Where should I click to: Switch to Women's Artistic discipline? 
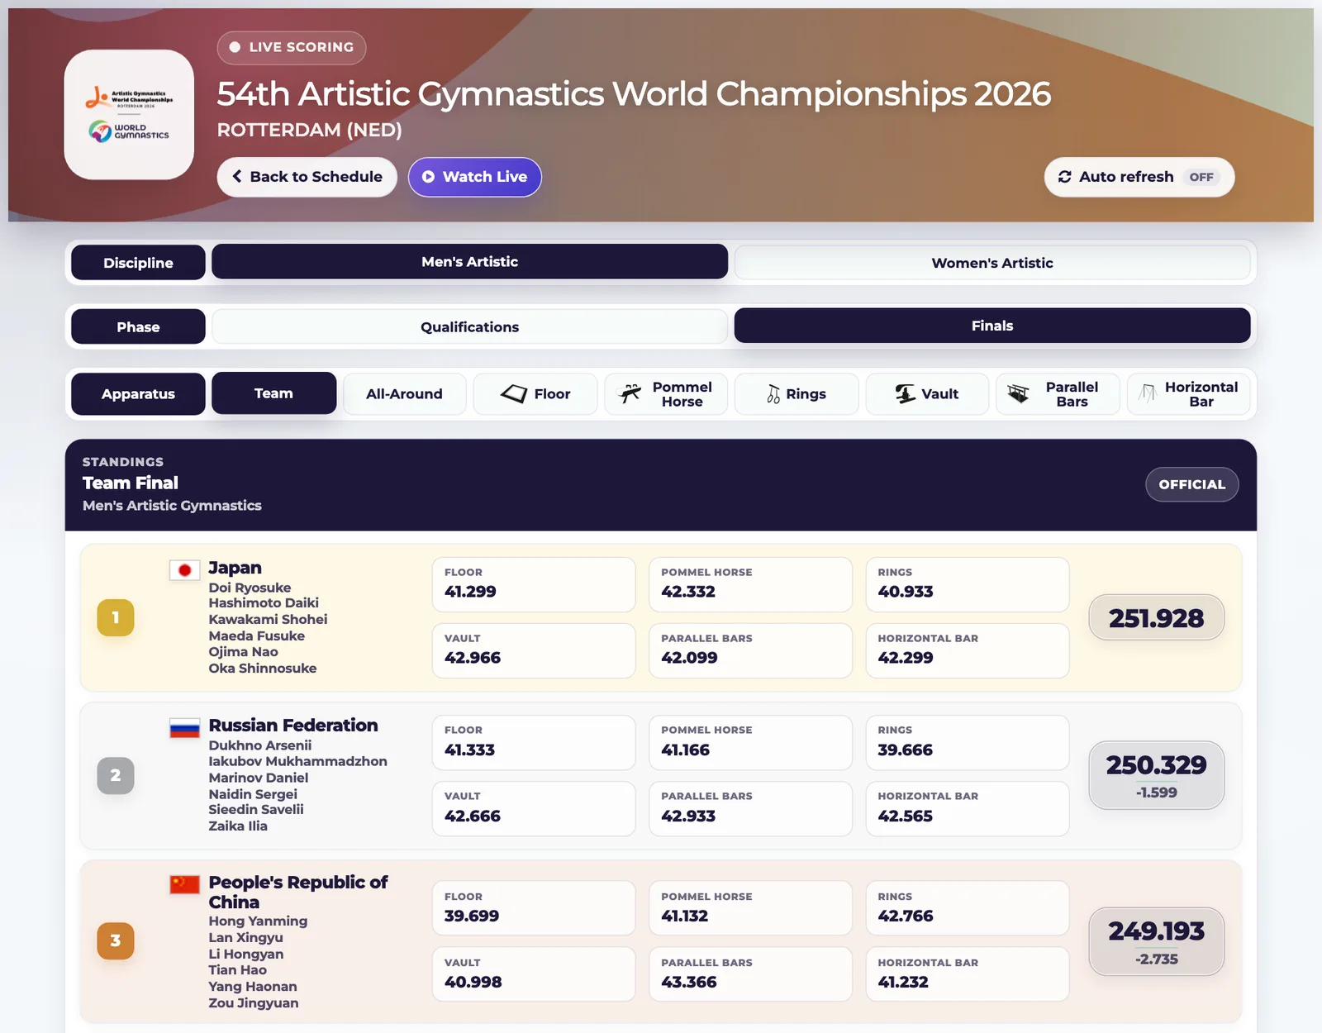point(992,263)
